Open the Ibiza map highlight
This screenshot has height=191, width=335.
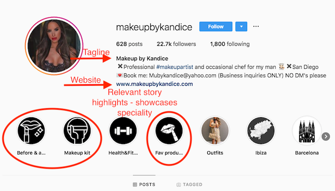tap(261, 131)
